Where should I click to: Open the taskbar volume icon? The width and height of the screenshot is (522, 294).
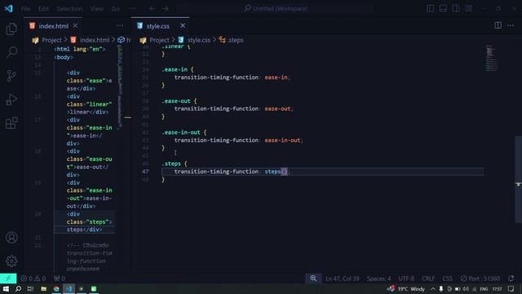click(x=466, y=288)
